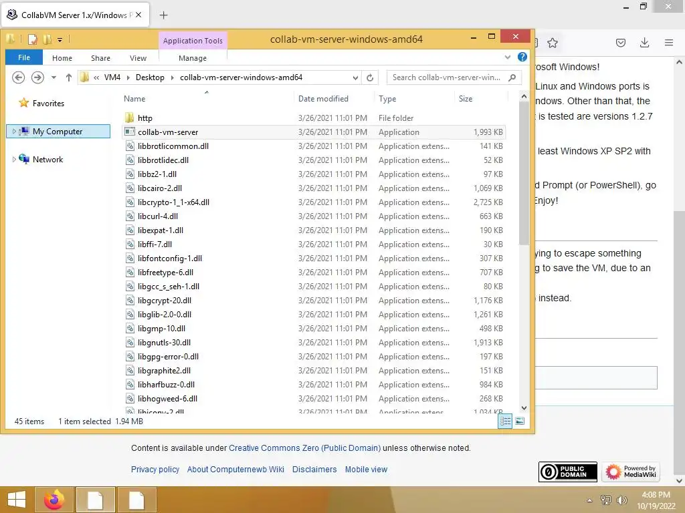Open a new Firefox tab with plus button
685x513 pixels.
coord(163,15)
